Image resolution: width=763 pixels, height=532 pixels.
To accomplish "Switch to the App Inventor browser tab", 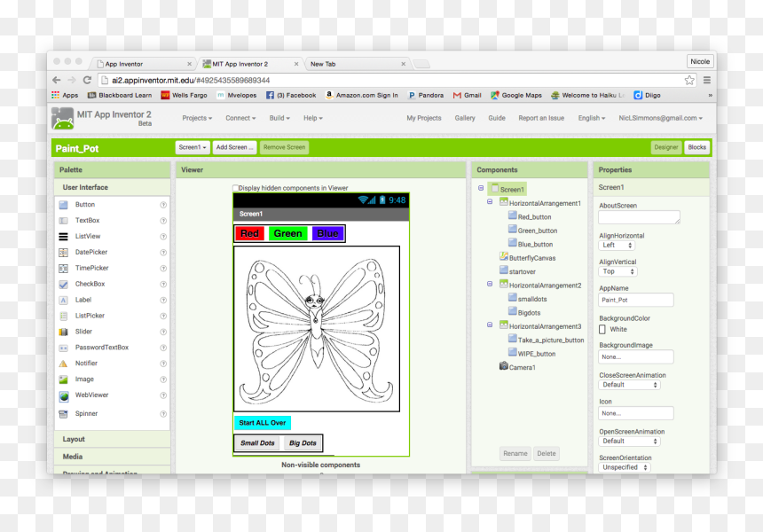I will pyautogui.click(x=143, y=64).
